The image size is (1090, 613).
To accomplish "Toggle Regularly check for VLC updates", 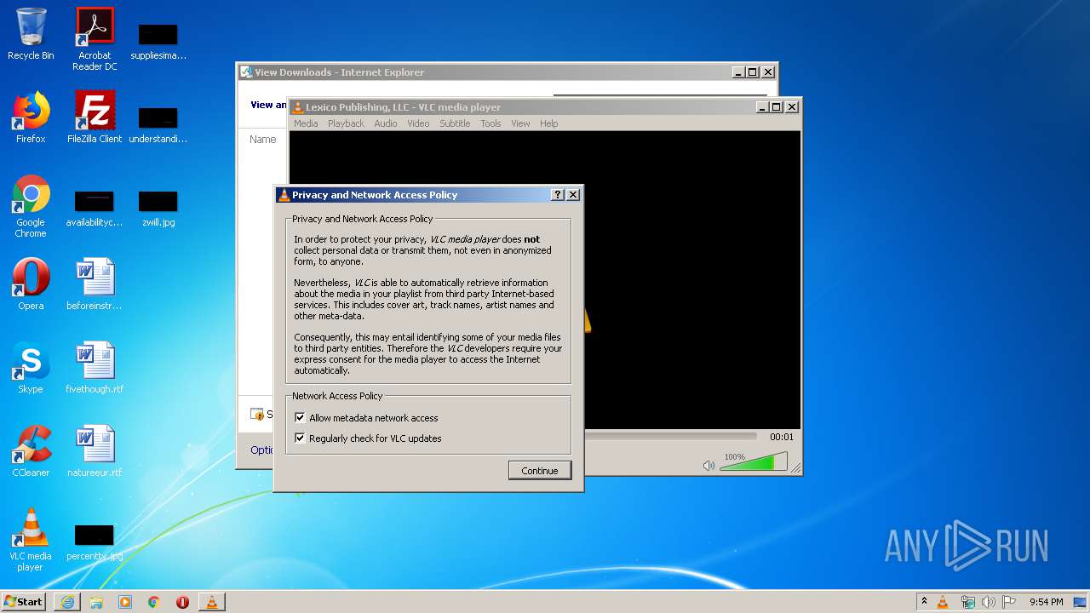I will coord(300,438).
